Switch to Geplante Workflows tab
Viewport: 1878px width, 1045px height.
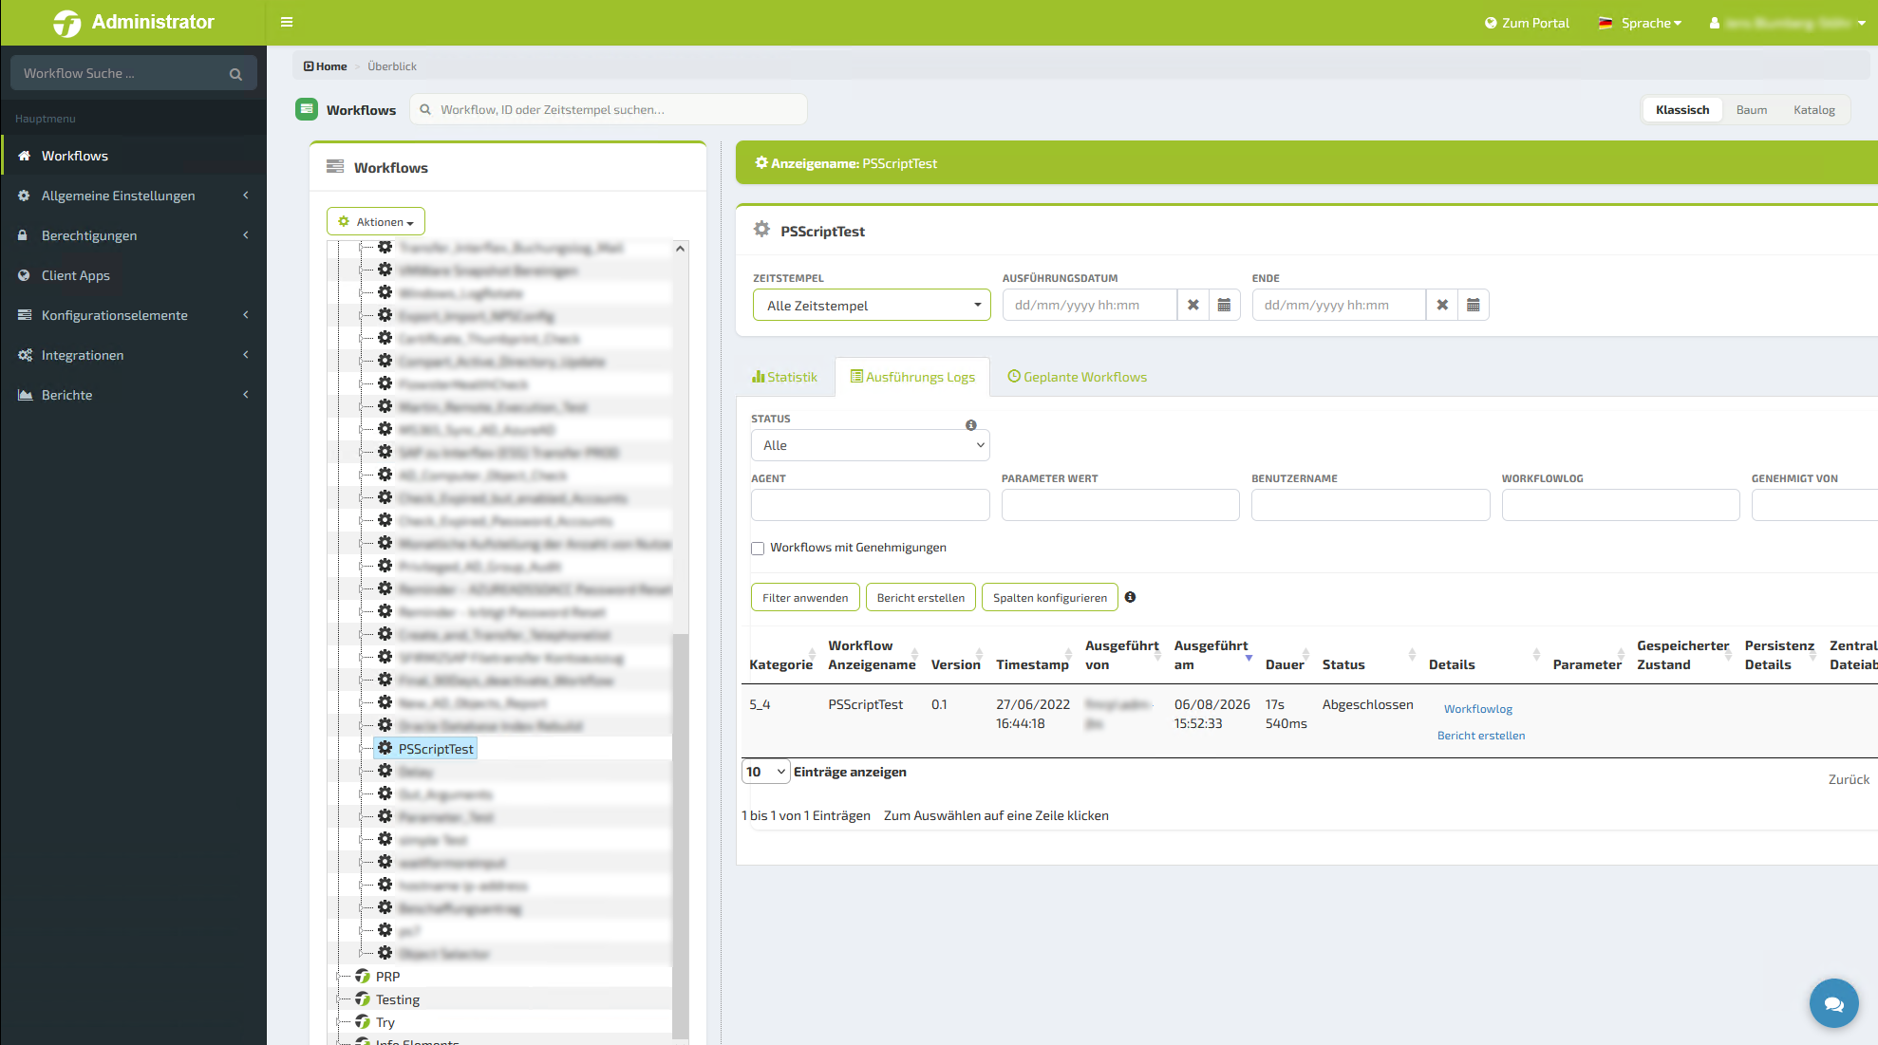(x=1078, y=377)
